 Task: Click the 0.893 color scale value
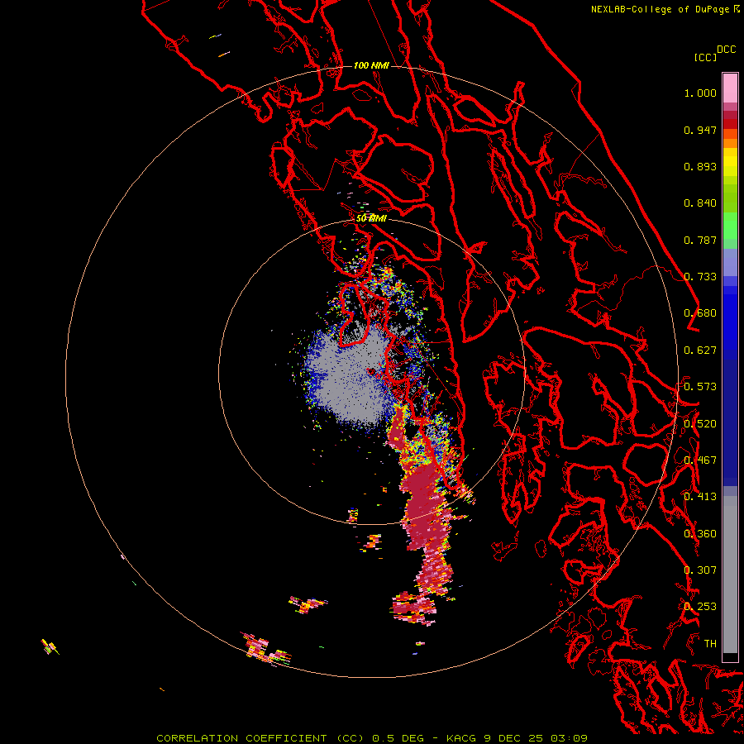(700, 166)
